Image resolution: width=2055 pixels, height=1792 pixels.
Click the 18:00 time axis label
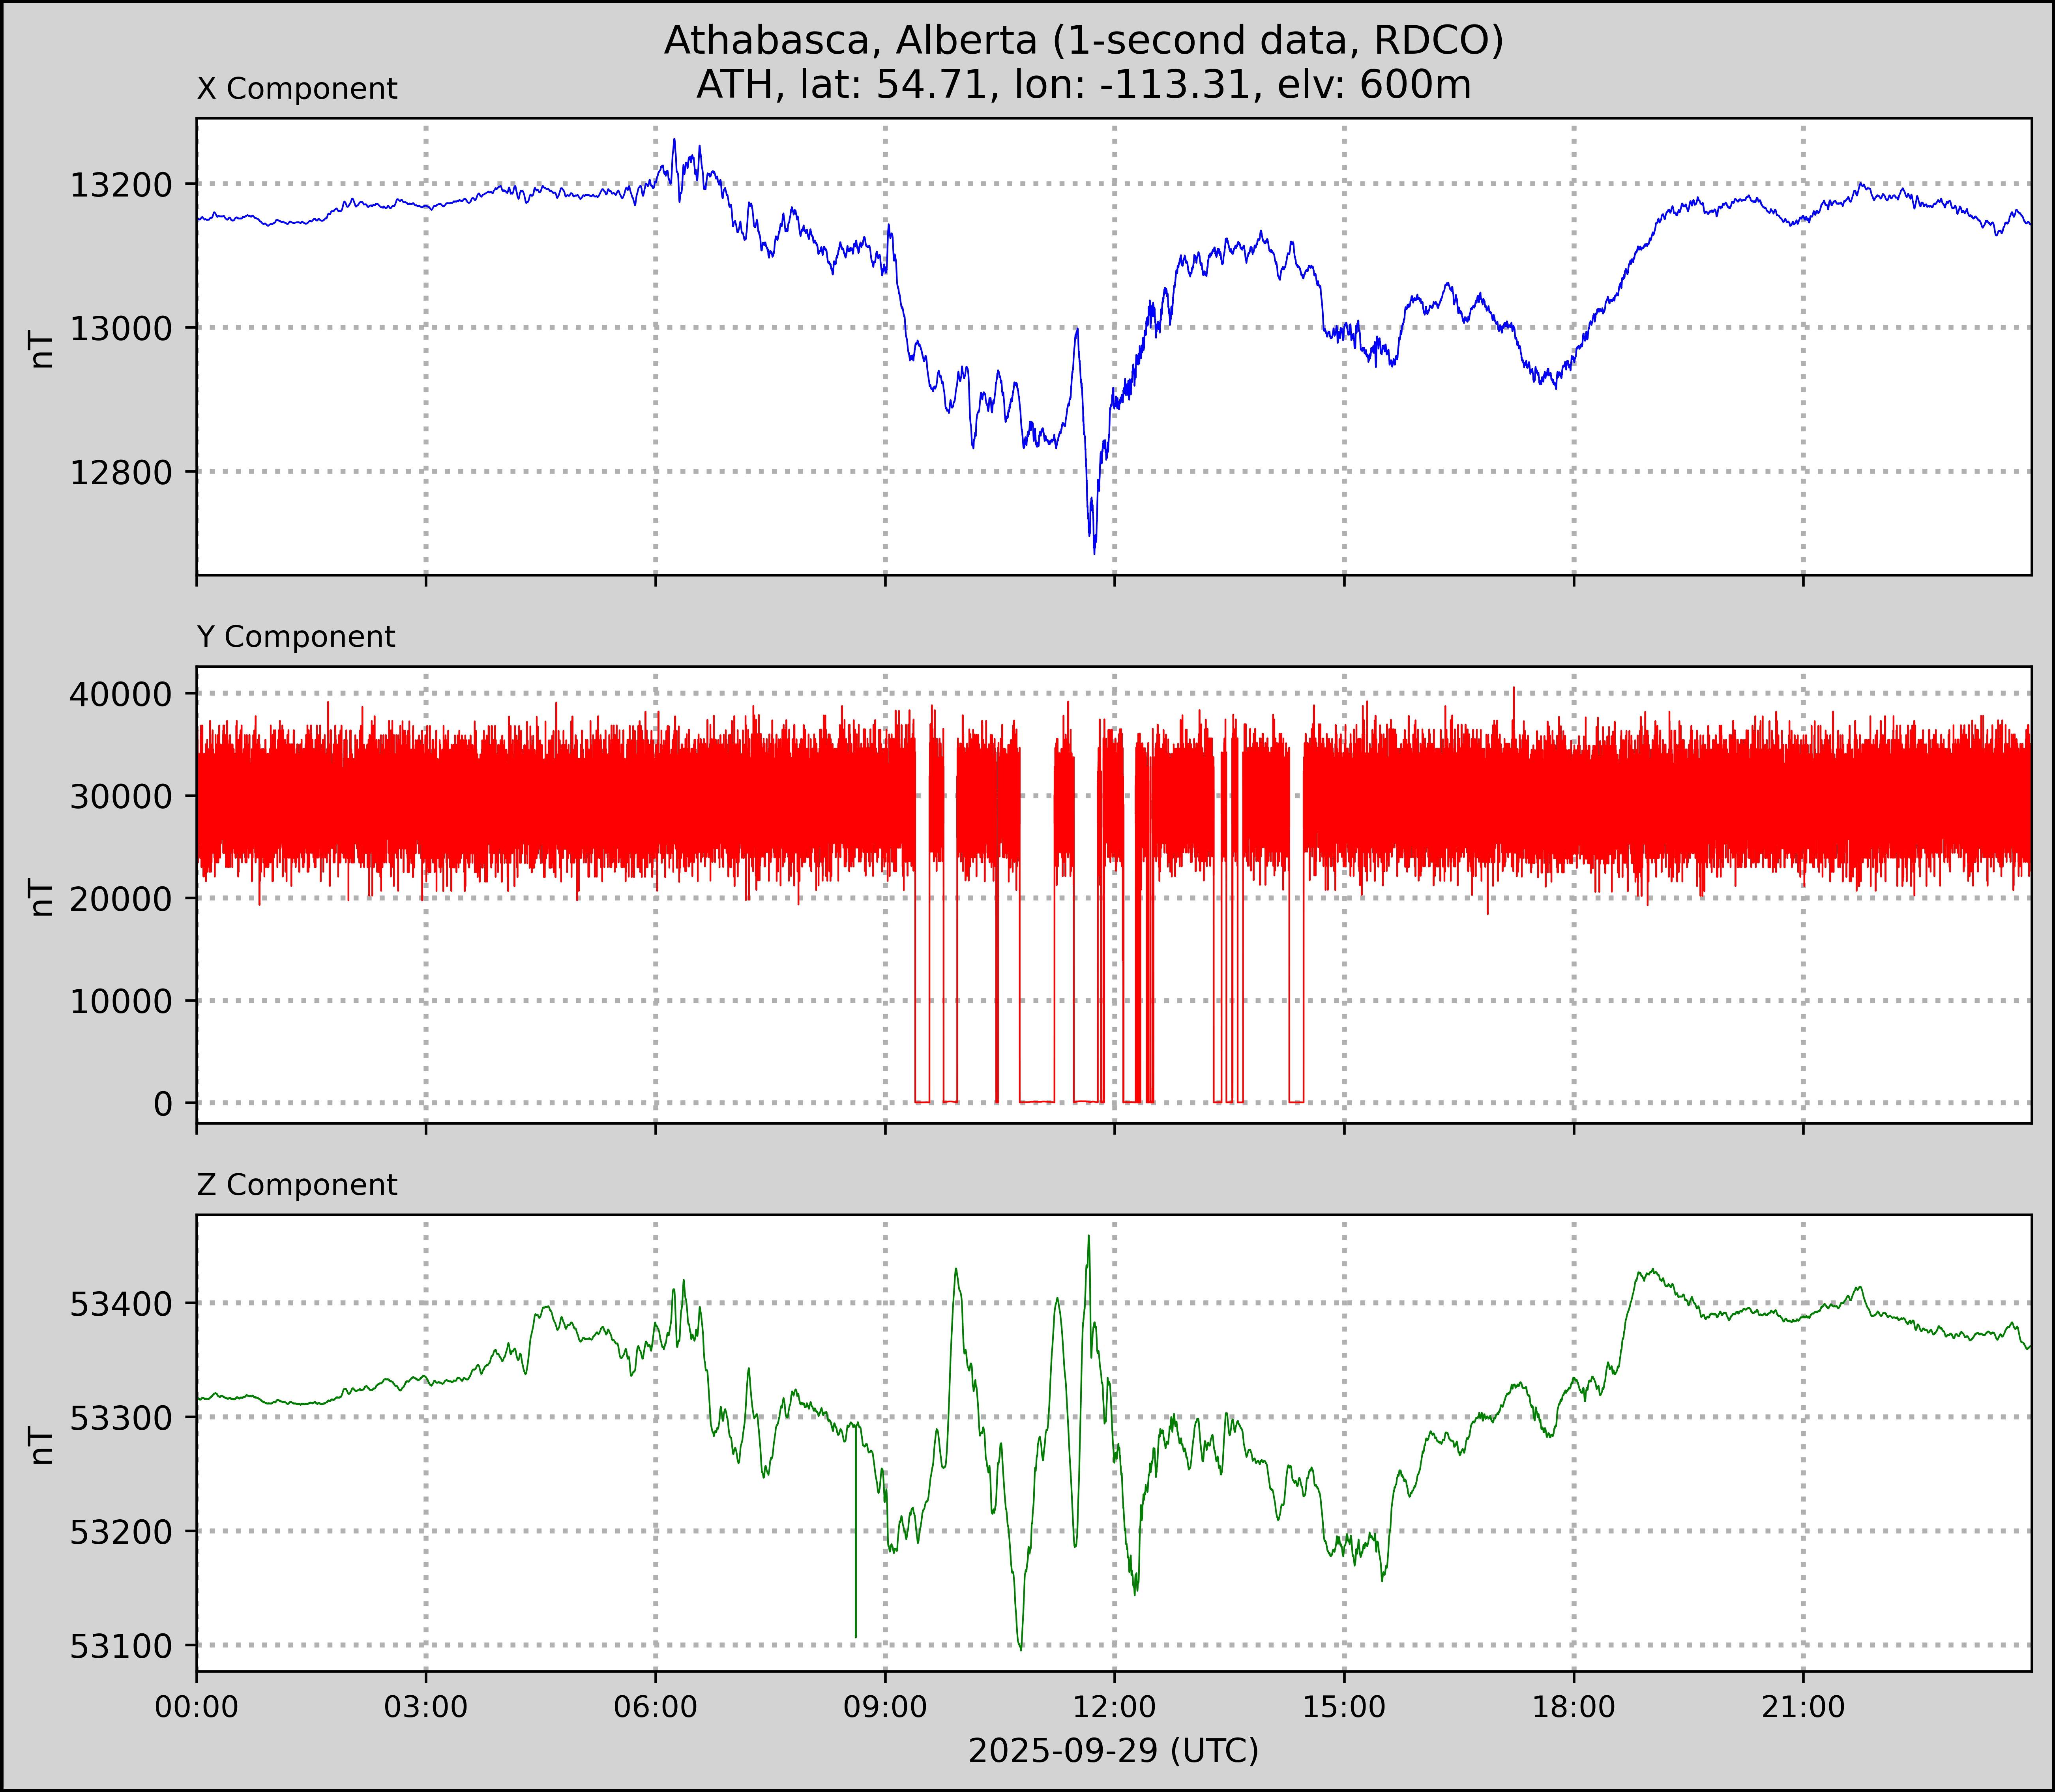click(x=1574, y=1707)
